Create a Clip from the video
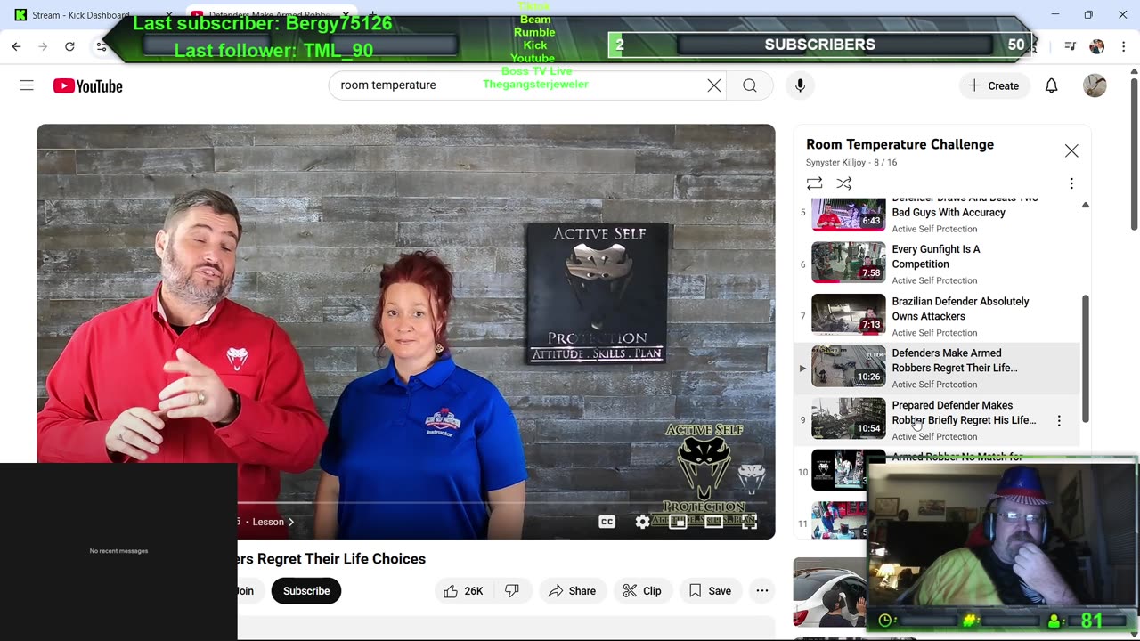 641,591
